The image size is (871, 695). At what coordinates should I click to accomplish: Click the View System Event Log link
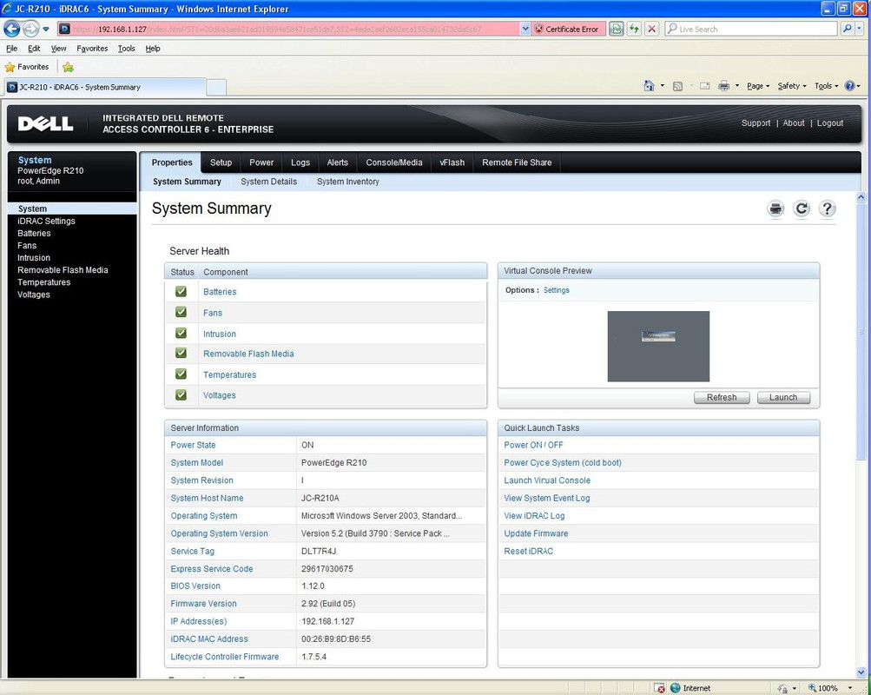point(546,499)
